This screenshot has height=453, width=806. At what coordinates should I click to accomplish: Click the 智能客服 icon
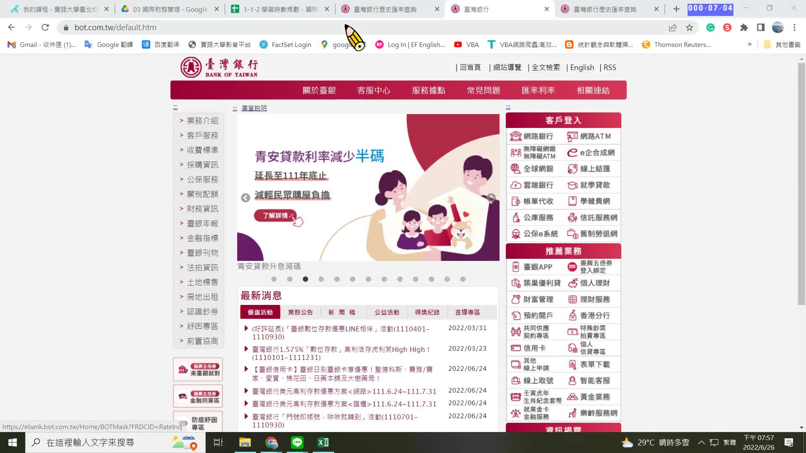pyautogui.click(x=572, y=380)
